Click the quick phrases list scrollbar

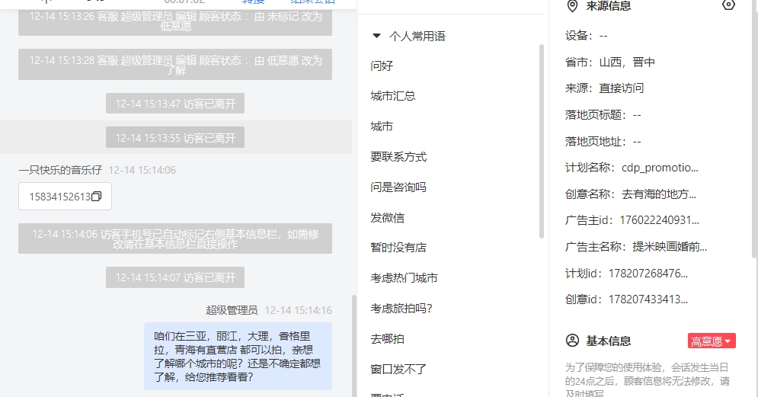[x=542, y=141]
